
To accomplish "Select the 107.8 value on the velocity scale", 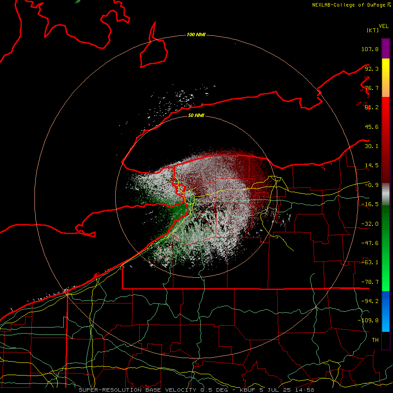I will click(370, 49).
